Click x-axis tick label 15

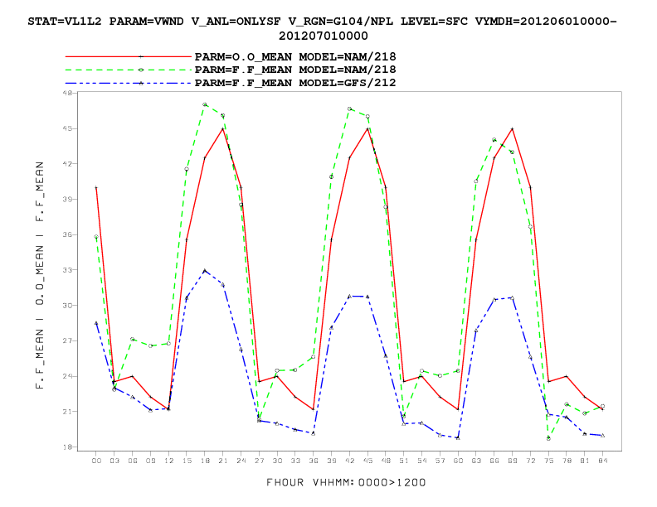[187, 461]
